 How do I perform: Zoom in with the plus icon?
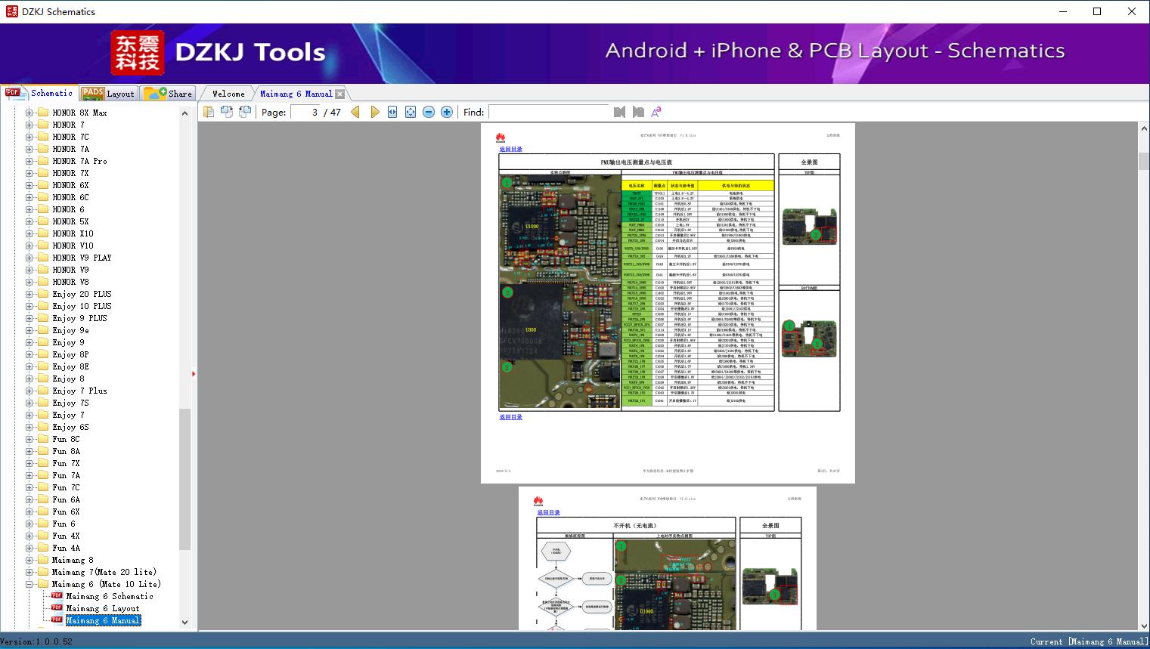[447, 112]
